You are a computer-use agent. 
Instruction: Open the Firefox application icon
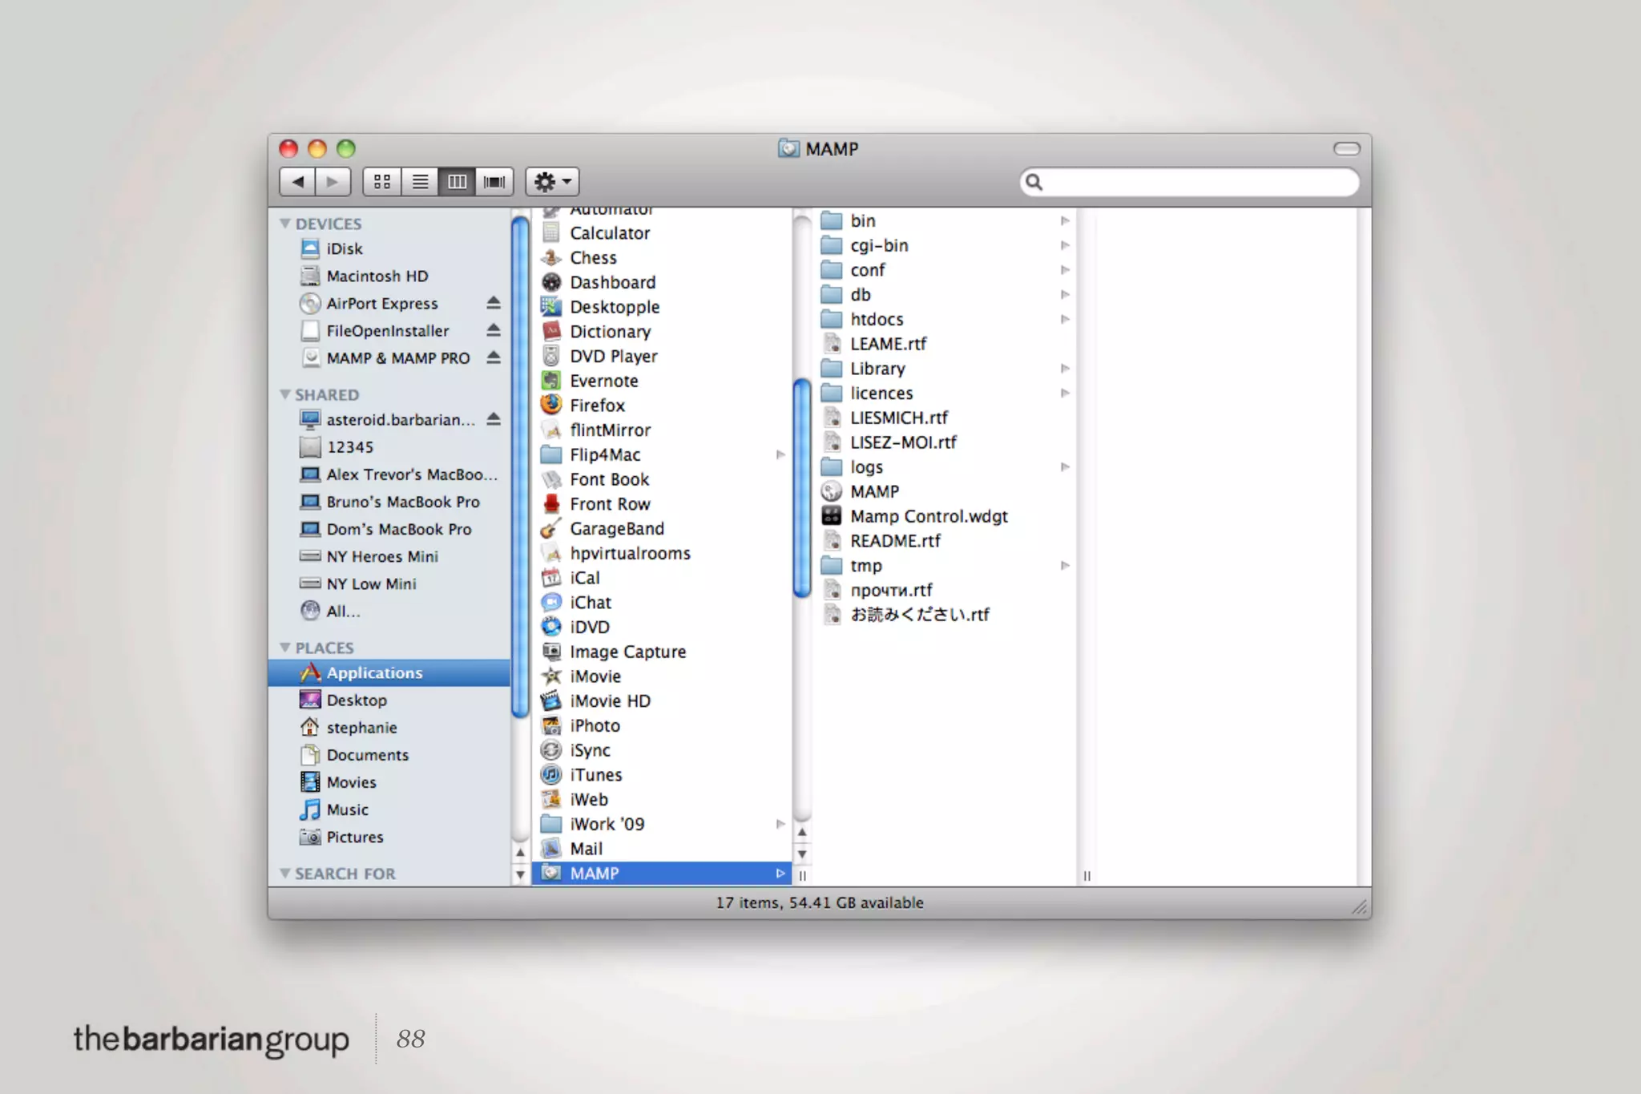tap(551, 405)
